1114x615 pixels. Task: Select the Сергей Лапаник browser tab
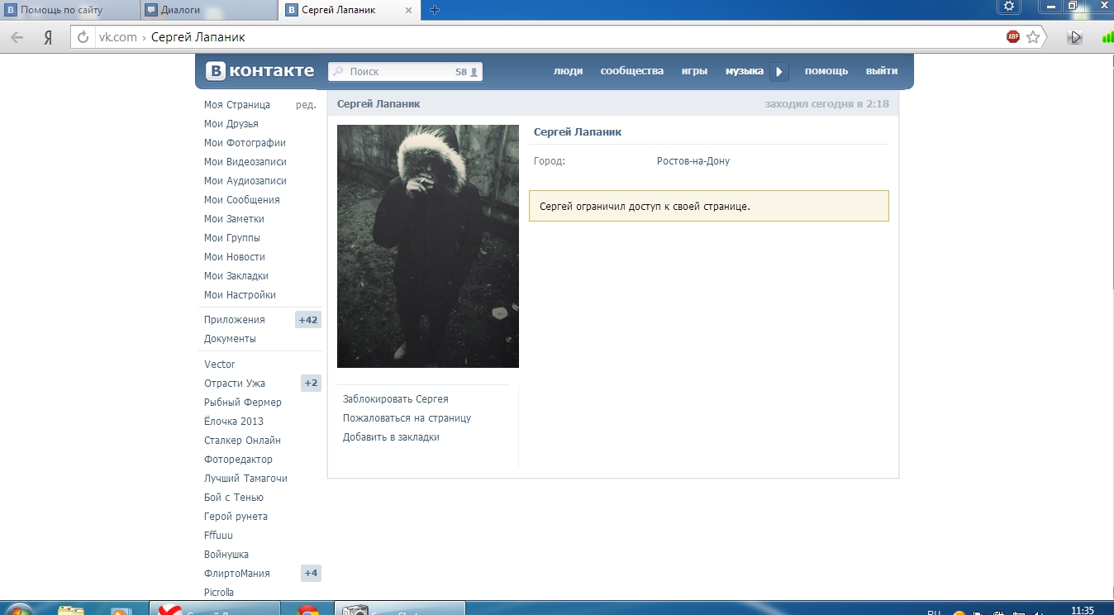point(349,10)
